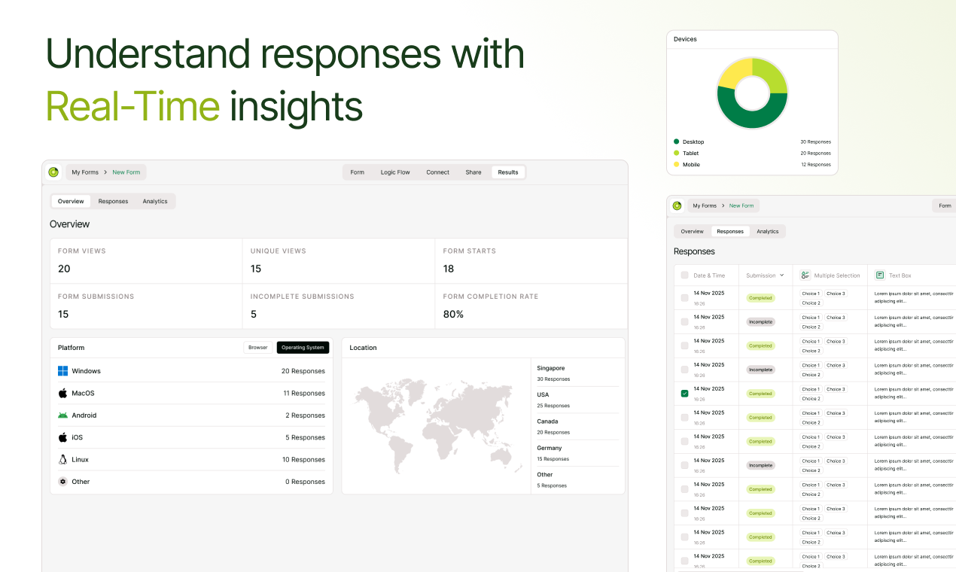Select the Windows platform icon

pyautogui.click(x=63, y=370)
